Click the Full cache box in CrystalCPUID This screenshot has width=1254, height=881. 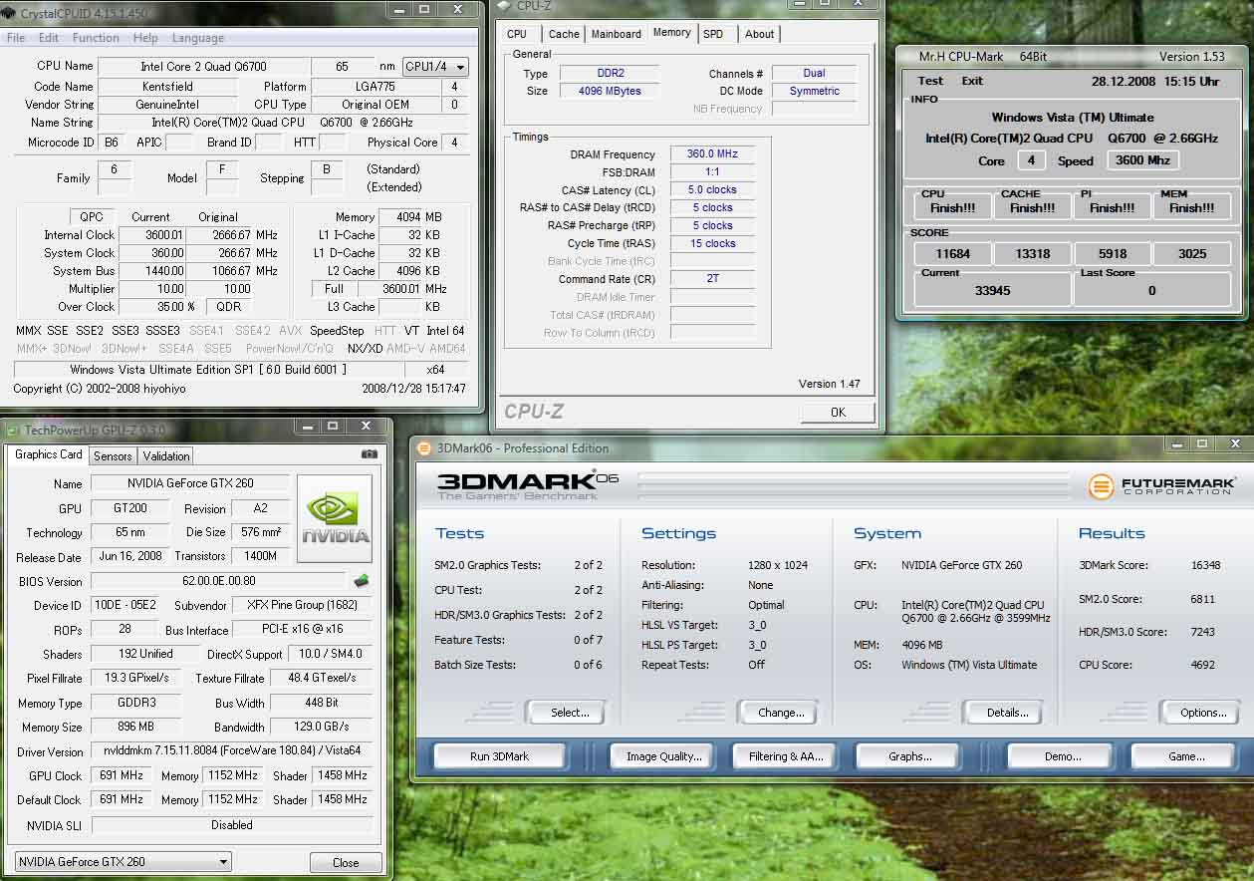pos(334,289)
